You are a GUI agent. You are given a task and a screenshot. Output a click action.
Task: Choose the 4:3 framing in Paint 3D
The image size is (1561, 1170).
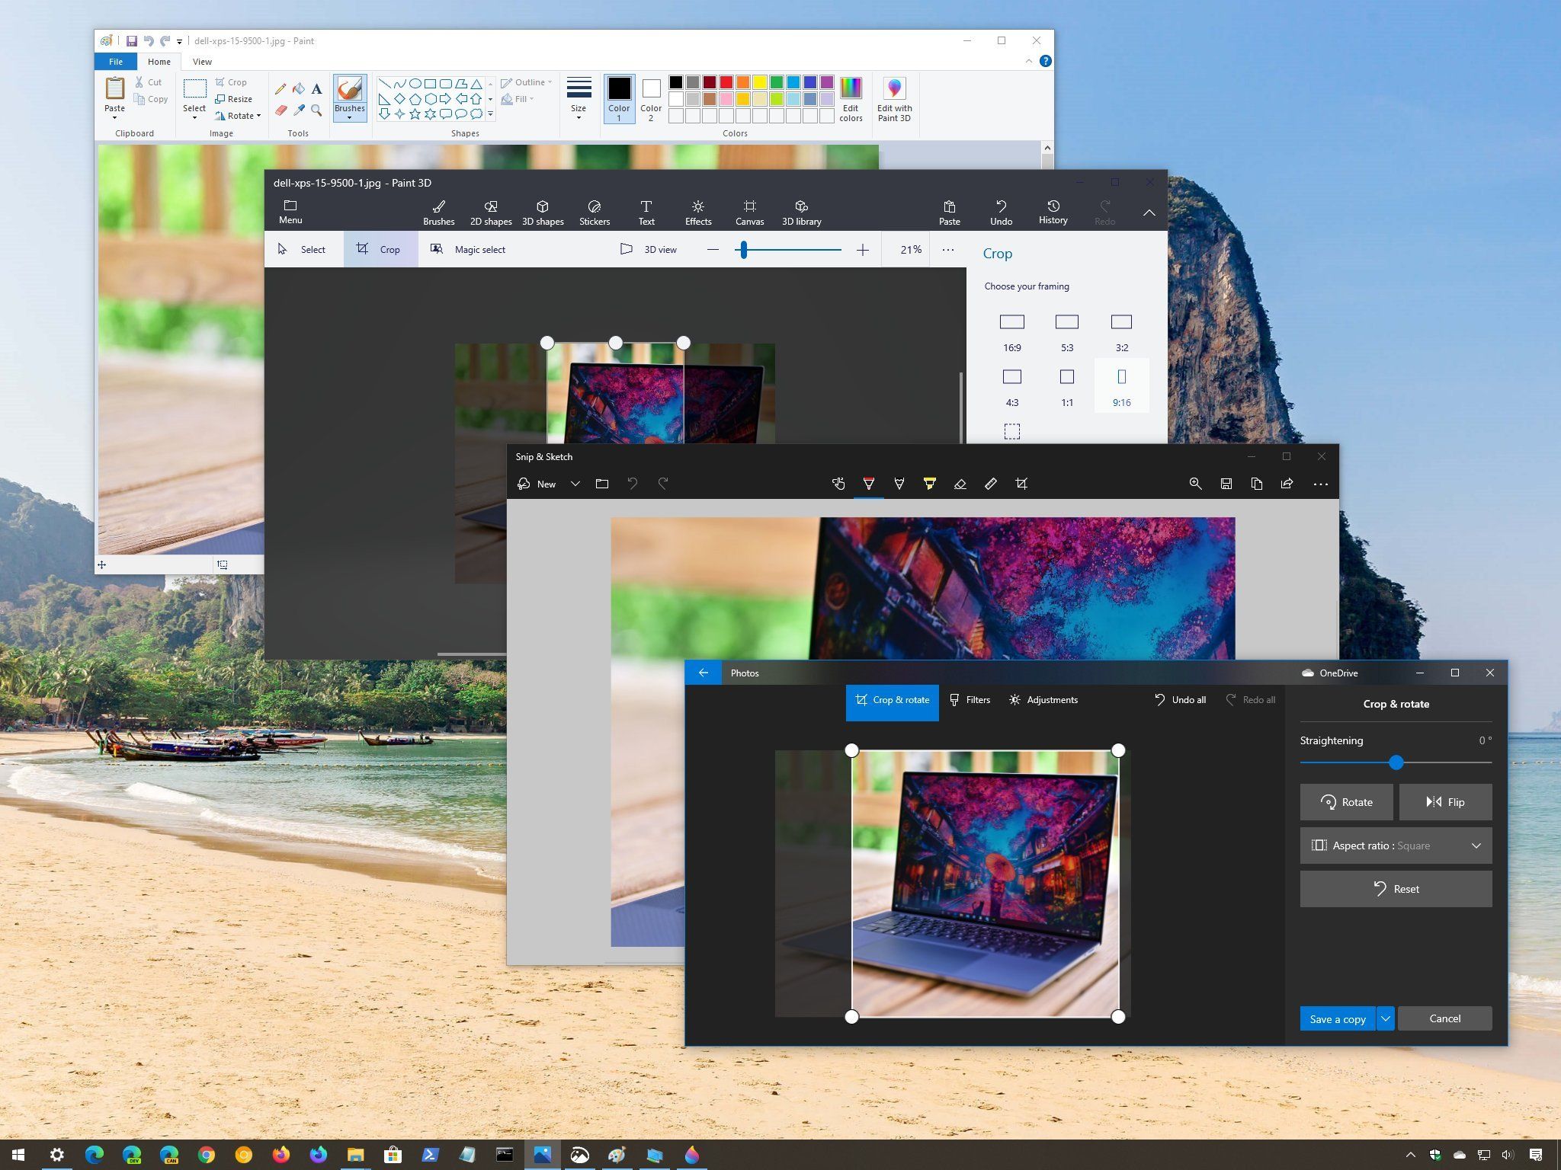pyautogui.click(x=1012, y=387)
